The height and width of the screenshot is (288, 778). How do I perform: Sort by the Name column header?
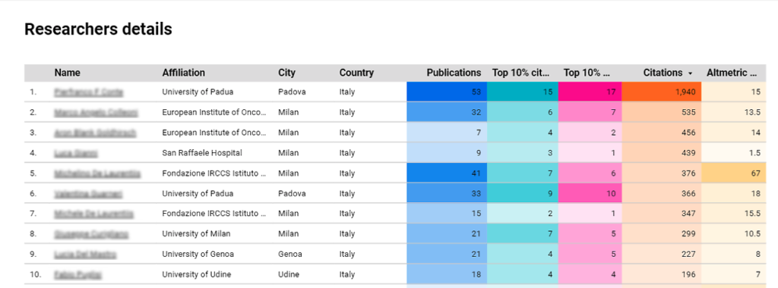coord(67,73)
